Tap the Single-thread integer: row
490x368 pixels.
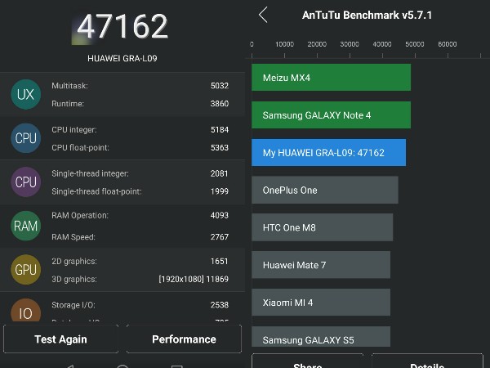(140, 173)
